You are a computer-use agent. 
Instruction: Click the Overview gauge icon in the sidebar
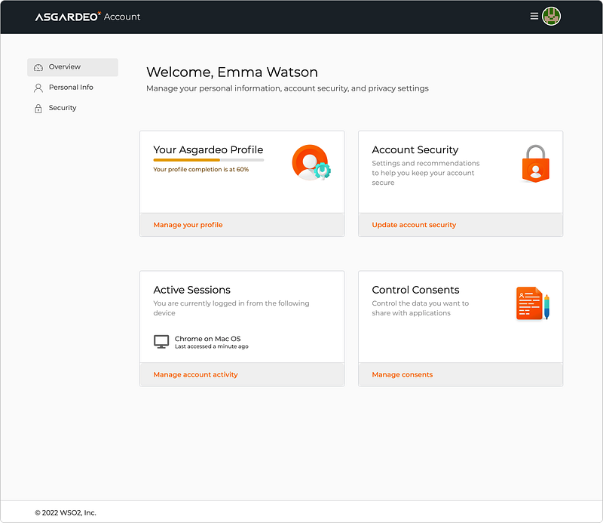(38, 67)
